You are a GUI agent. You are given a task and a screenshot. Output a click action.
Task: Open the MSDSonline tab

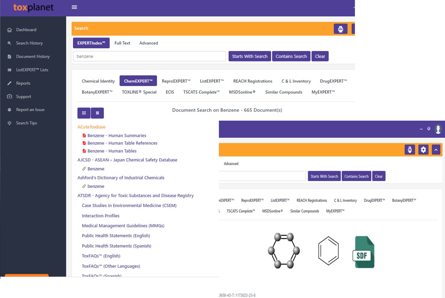click(242, 92)
